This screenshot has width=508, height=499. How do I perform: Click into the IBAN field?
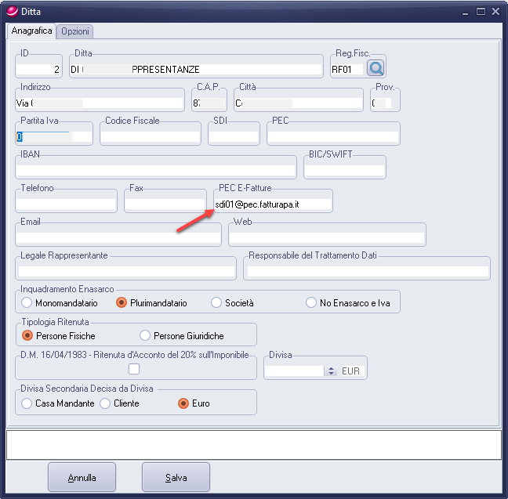[x=155, y=169]
